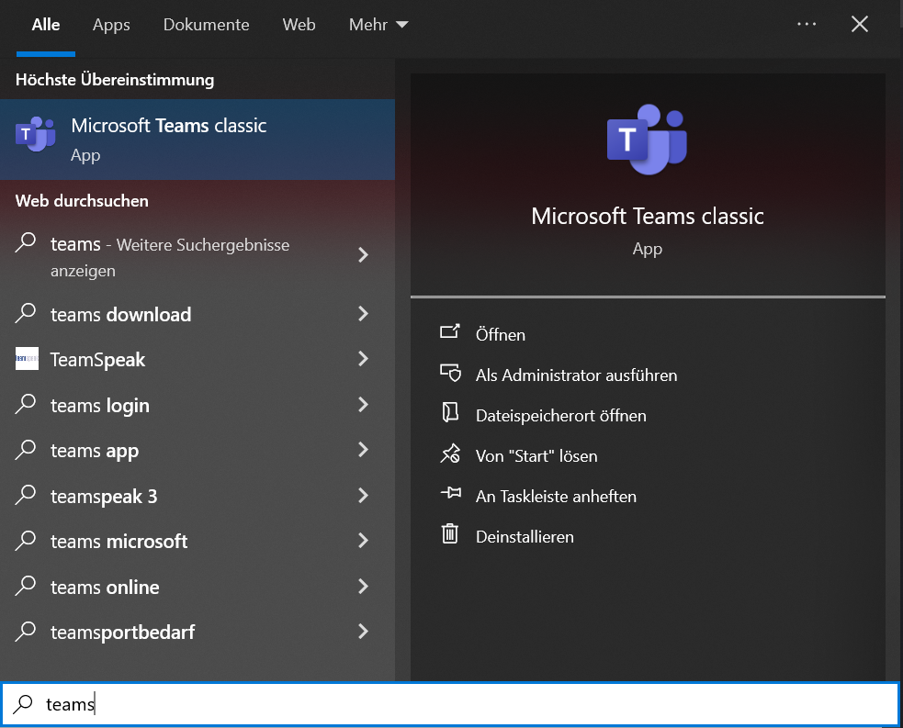Select Von "Start" lösen
The image size is (903, 728).
(536, 455)
